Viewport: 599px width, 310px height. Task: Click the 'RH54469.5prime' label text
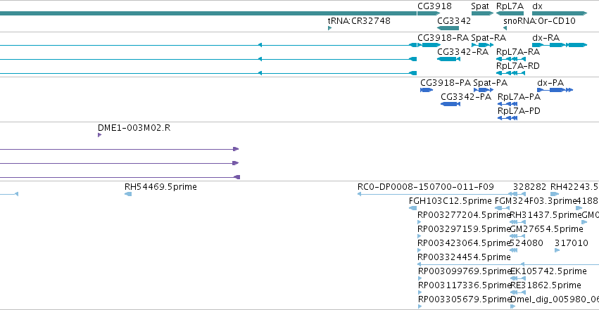click(160, 187)
